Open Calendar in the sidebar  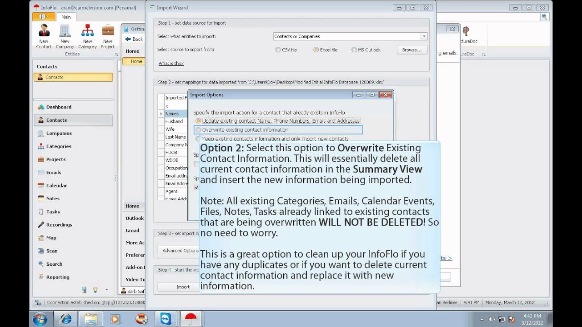coord(56,186)
